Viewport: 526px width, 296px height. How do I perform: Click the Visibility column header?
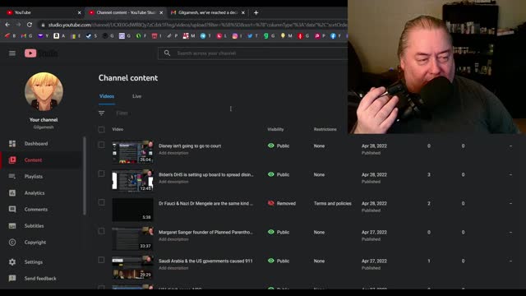pos(275,129)
